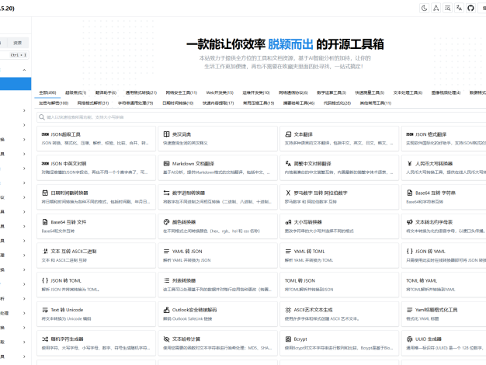Select the 全部(490) category tab
486x365 pixels.
click(47, 92)
